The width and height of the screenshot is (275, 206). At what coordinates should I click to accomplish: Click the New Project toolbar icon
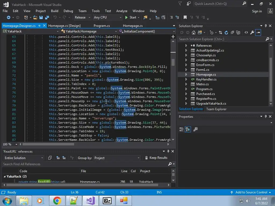click(x=26, y=17)
